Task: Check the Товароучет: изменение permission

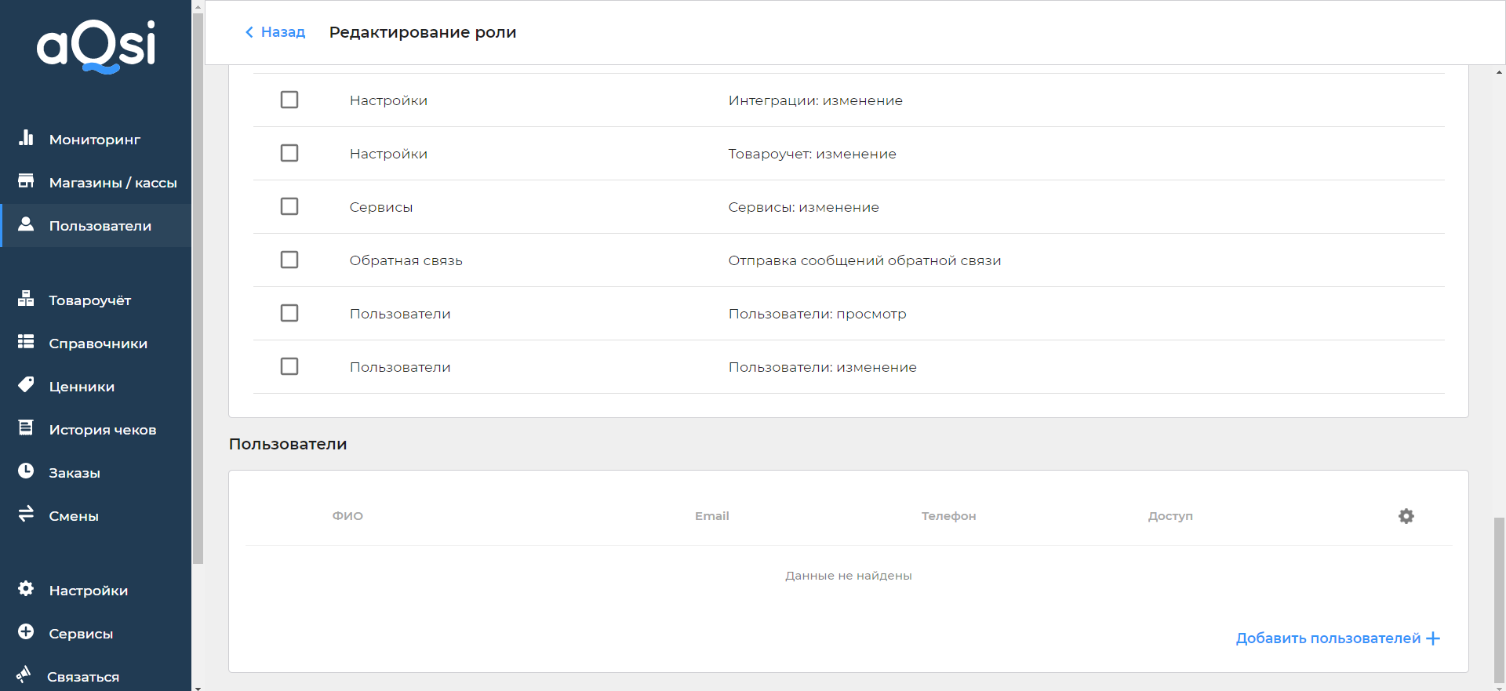Action: 289,153
